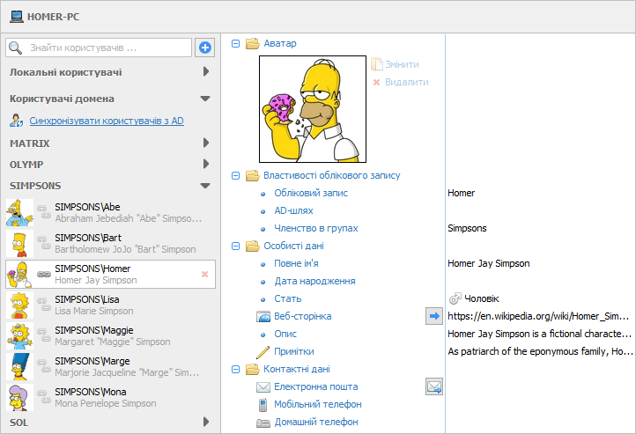Click the Bart avatar thumbnail in list
The width and height of the screenshot is (636, 434).
(x=19, y=244)
